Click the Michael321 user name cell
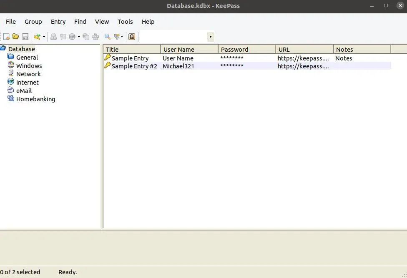The width and height of the screenshot is (407, 278). click(178, 66)
